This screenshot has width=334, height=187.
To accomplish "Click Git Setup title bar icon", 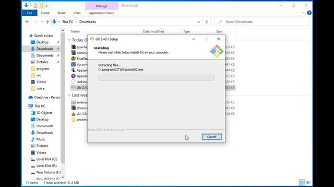I will [92, 39].
